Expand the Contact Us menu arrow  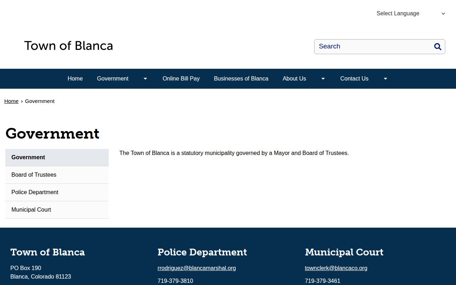tap(385, 79)
